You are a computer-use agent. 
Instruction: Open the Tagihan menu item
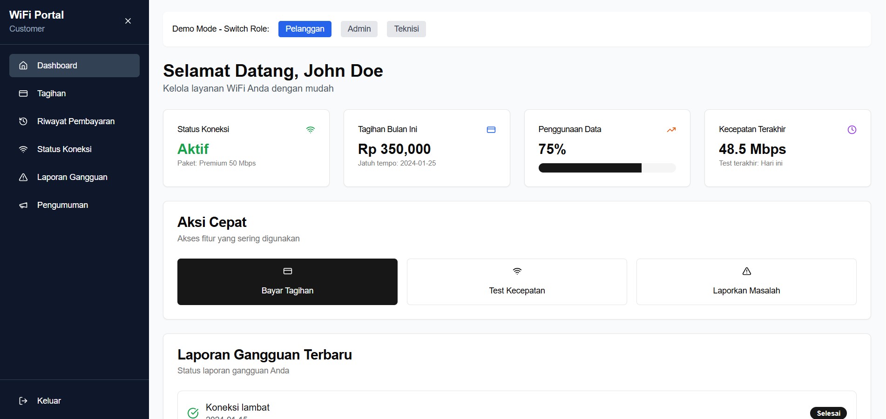pos(74,93)
